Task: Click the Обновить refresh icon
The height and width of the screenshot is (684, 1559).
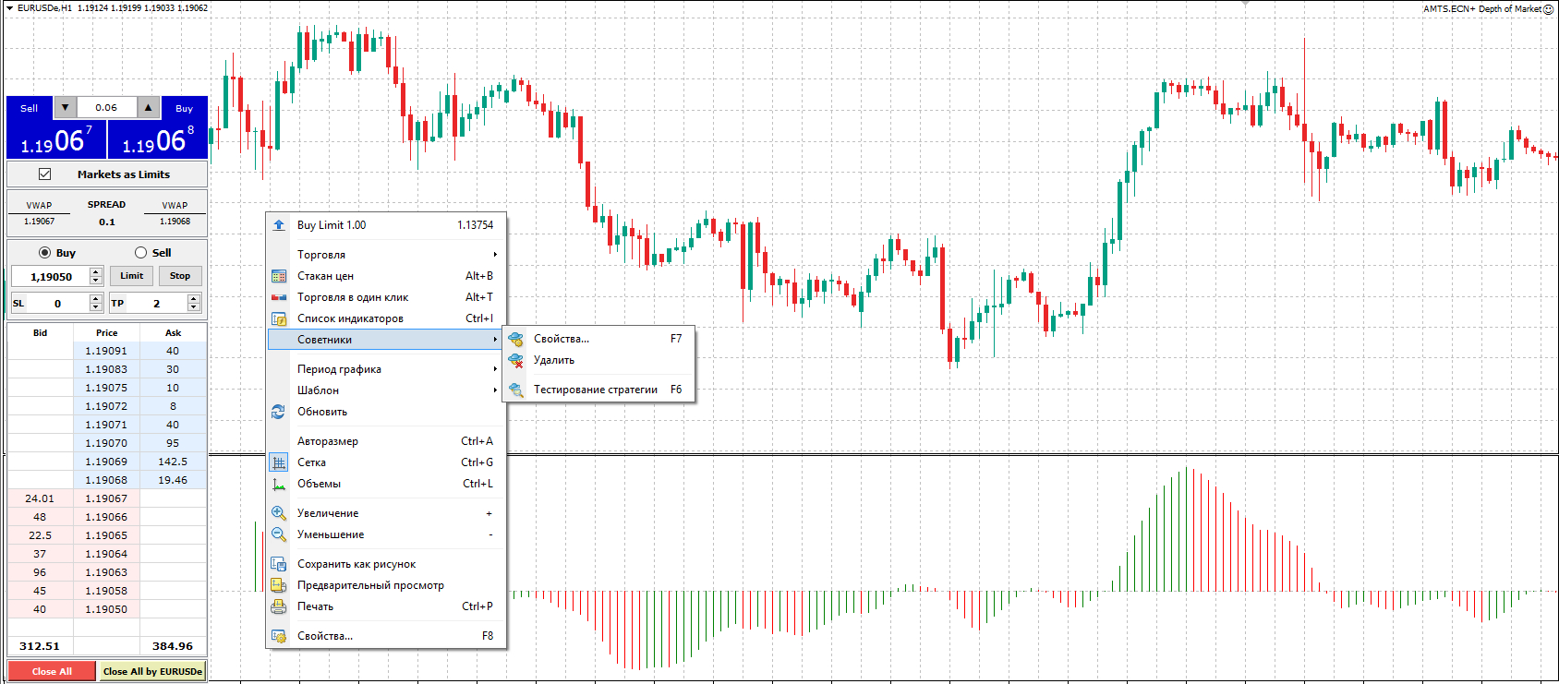Action: coord(279,412)
